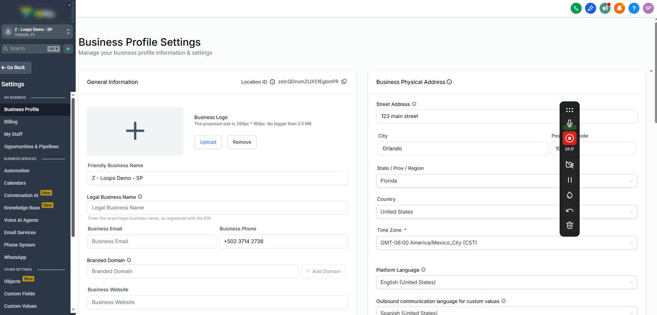The height and width of the screenshot is (315, 657).
Task: Delete the recording with the trash icon
Action: click(570, 225)
